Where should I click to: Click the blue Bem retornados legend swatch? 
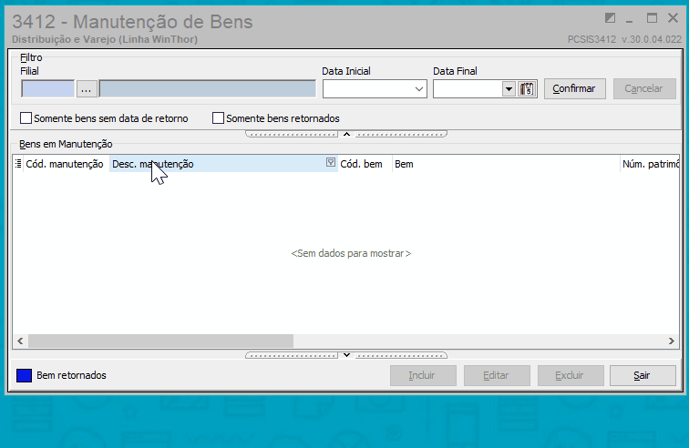coord(25,375)
